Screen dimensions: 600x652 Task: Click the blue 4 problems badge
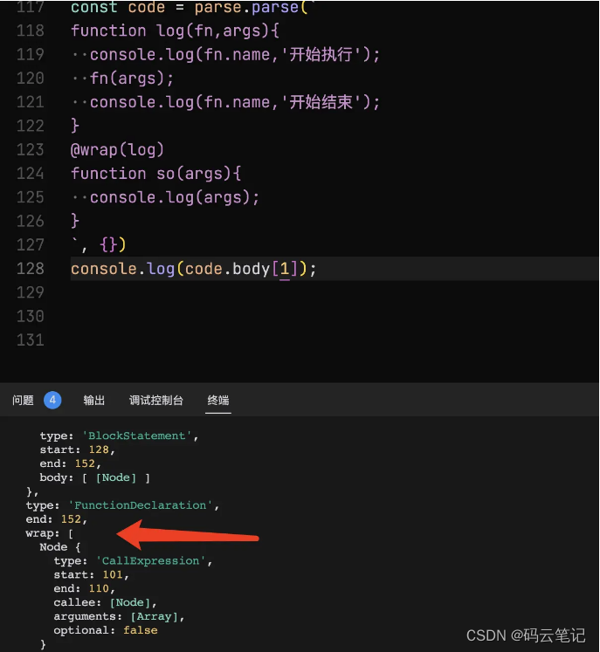(52, 400)
